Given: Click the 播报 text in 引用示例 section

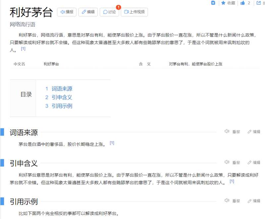Looking at the screenshot, I should [x=236, y=201].
